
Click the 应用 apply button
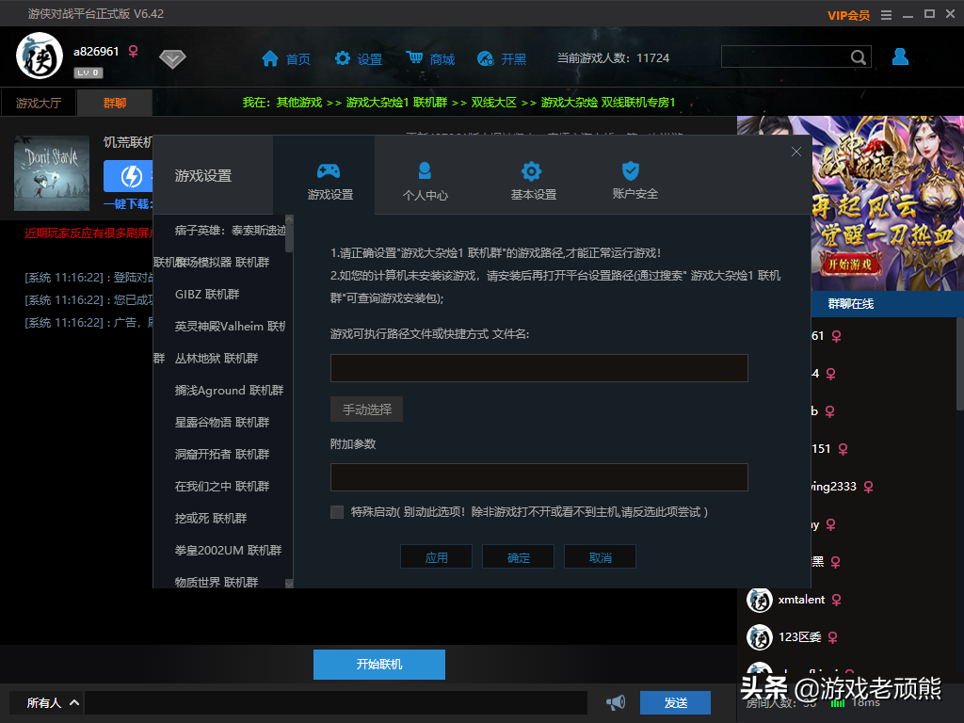[x=436, y=557]
